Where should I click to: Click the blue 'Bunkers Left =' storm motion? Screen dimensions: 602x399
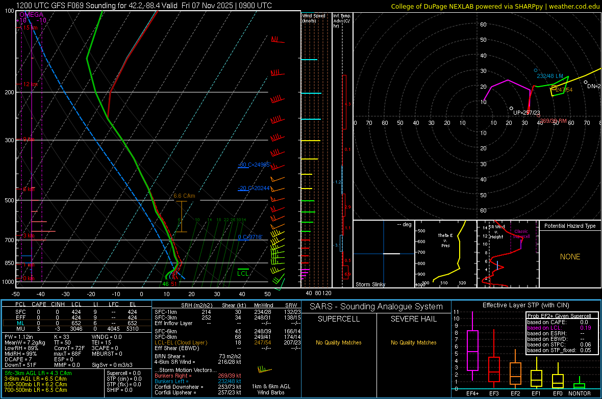tap(198, 381)
